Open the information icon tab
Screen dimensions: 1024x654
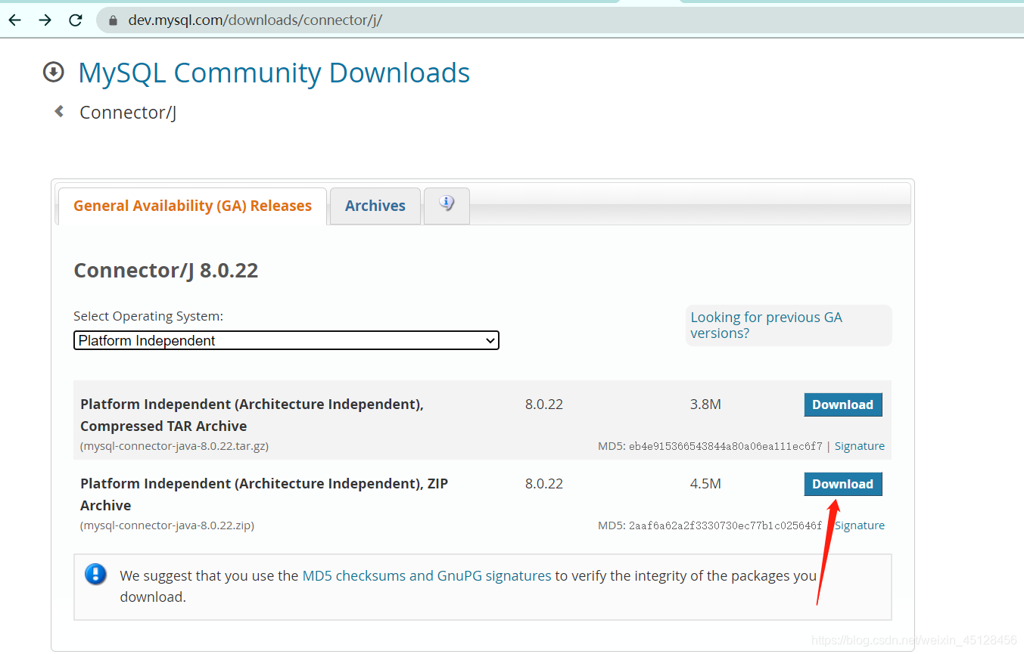point(447,206)
